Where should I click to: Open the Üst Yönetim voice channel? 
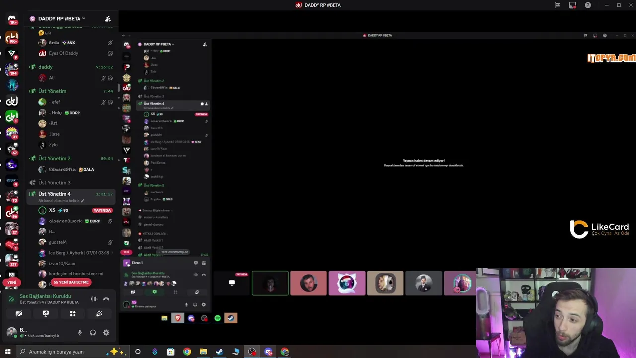71,91
